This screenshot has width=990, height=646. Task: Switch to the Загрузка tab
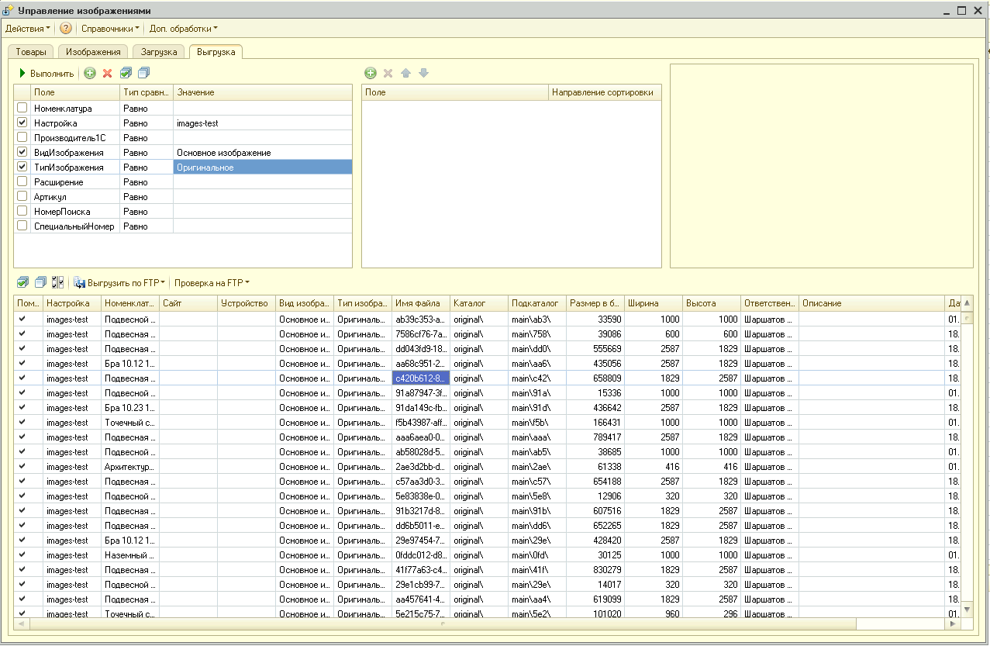tap(159, 52)
